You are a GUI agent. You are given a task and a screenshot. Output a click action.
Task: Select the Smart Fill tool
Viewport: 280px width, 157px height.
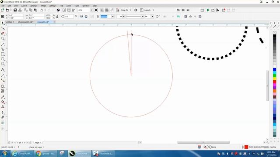coord(3,107)
